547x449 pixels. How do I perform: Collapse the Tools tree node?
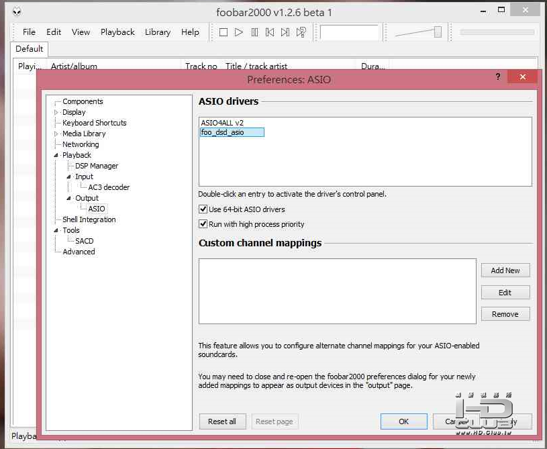click(56, 230)
